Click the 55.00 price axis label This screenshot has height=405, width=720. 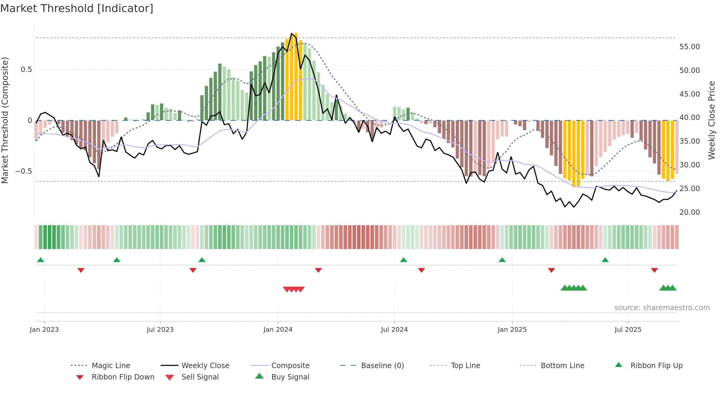690,47
